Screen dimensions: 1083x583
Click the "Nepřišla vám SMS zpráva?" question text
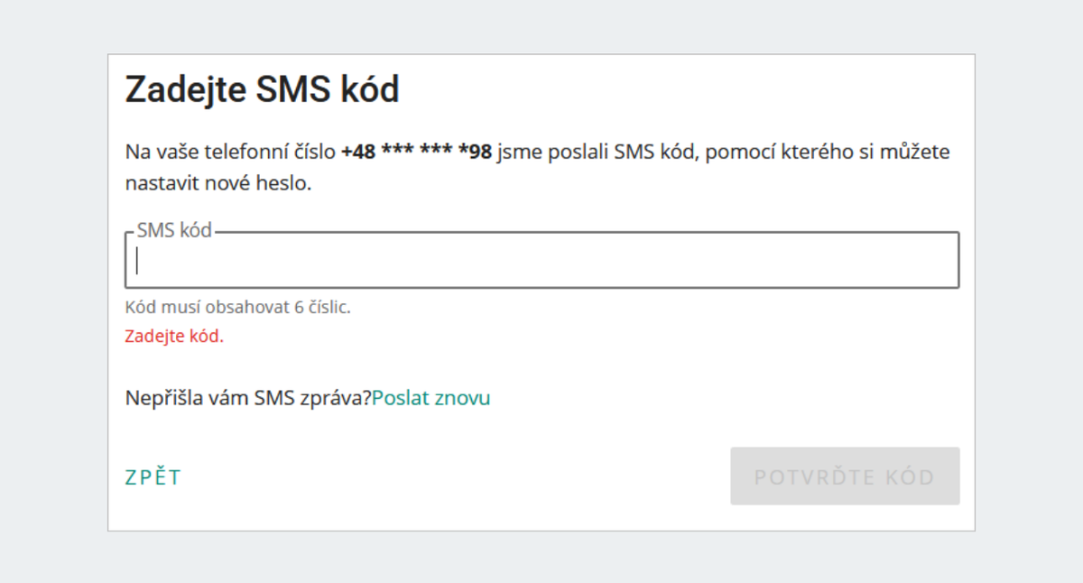coord(248,398)
